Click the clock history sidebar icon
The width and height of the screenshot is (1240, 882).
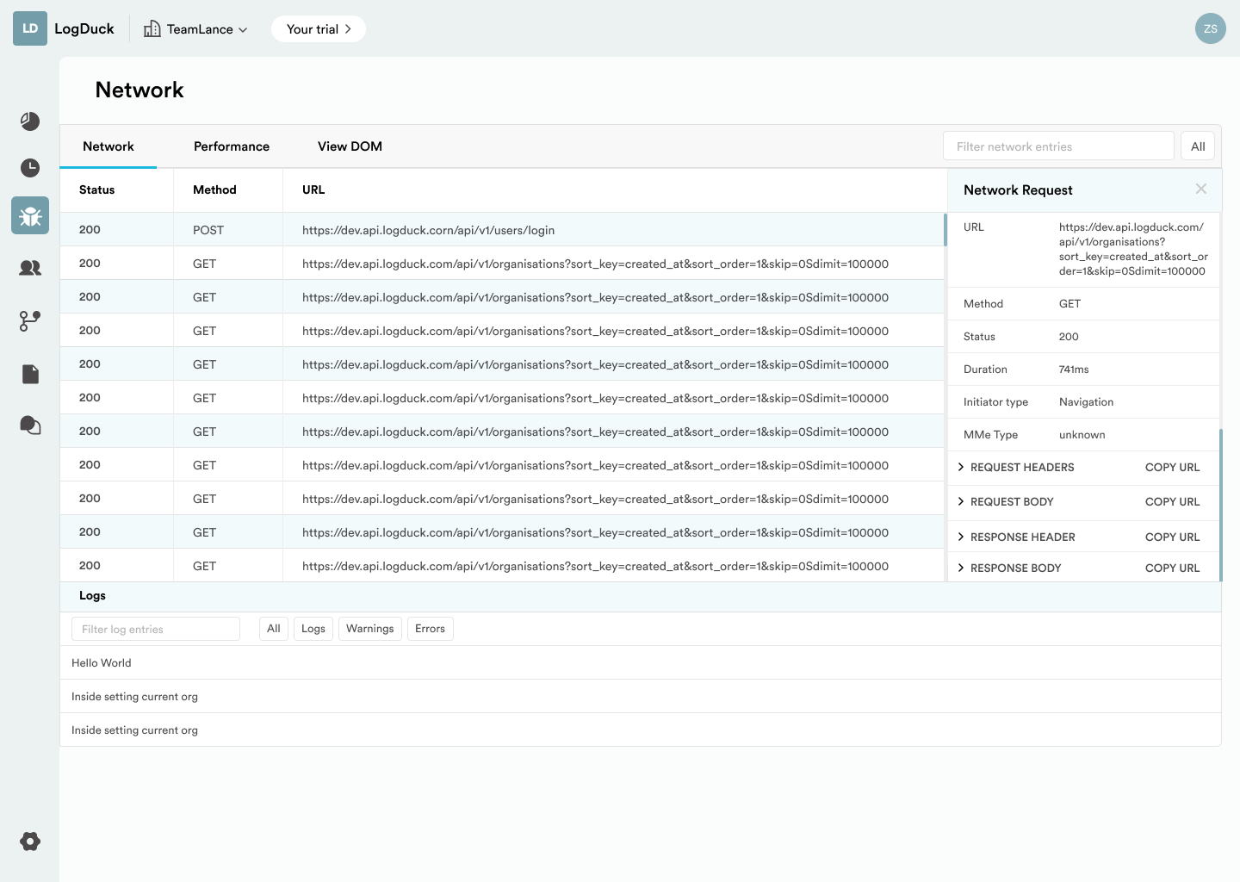30,168
